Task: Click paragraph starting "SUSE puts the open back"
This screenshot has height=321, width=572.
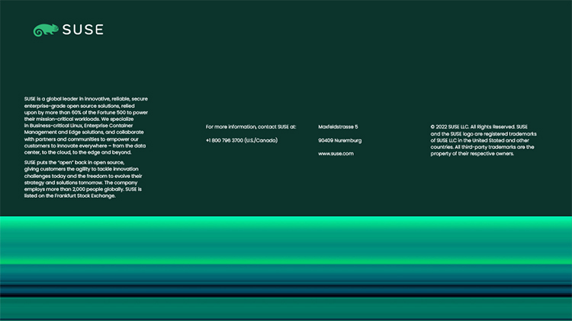Action: pos(82,179)
